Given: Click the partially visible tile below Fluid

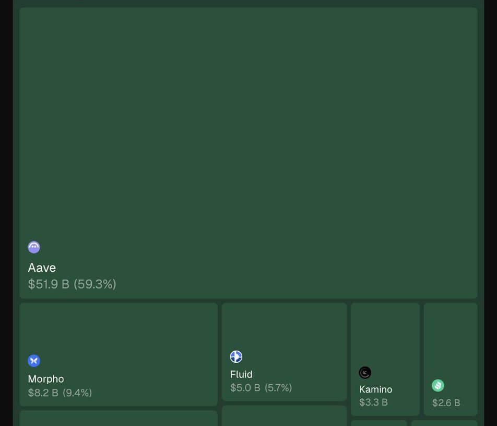Looking at the screenshot, I should 284,417.
